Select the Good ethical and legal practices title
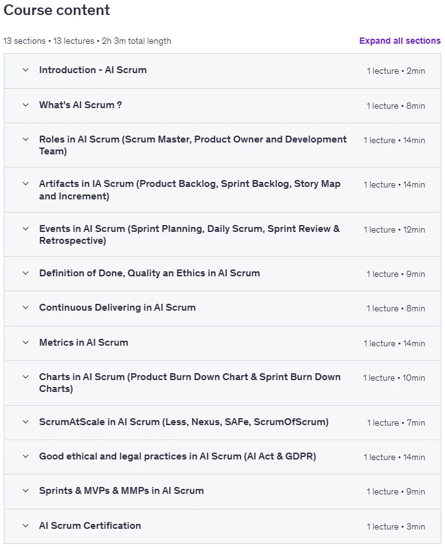 click(177, 456)
